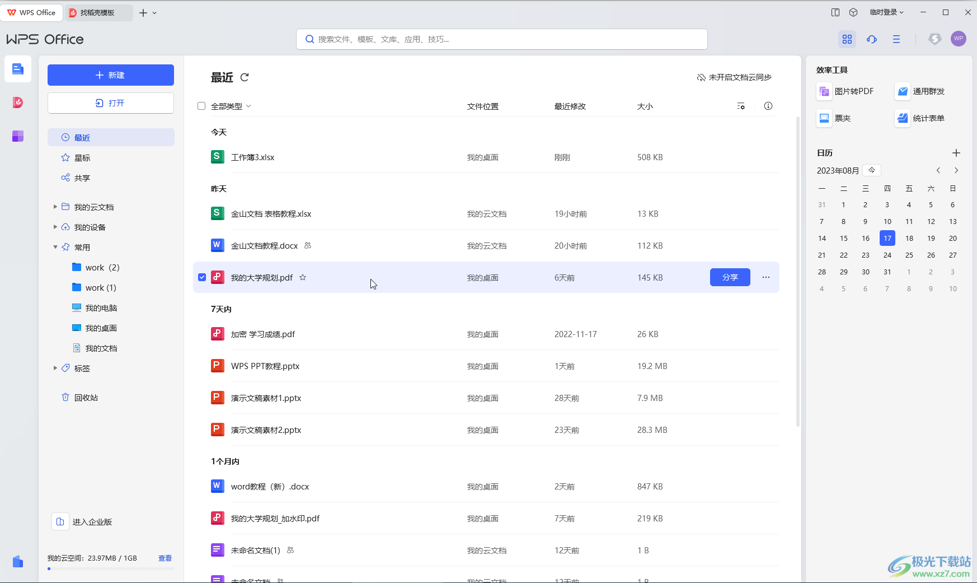Expand the 标签 tree node
The image size is (977, 583).
coord(55,368)
